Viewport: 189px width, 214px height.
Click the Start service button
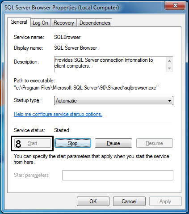[x=33, y=143]
